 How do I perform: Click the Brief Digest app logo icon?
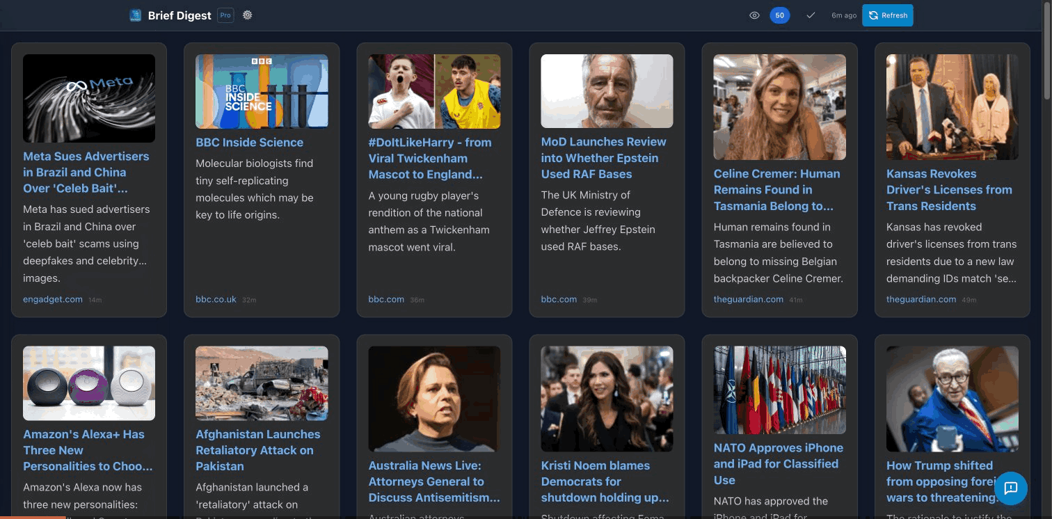coord(135,15)
